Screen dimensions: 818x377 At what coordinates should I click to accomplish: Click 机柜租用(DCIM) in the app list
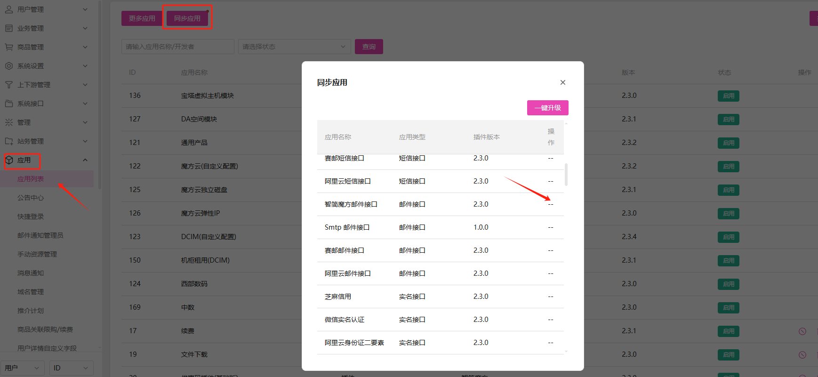coord(205,260)
